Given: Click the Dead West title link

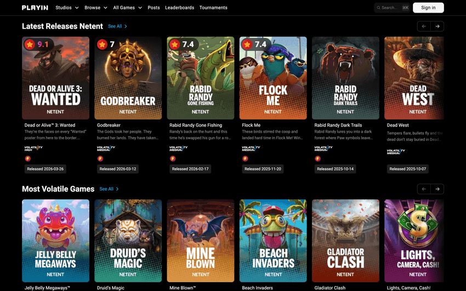Looking at the screenshot, I should [397, 125].
